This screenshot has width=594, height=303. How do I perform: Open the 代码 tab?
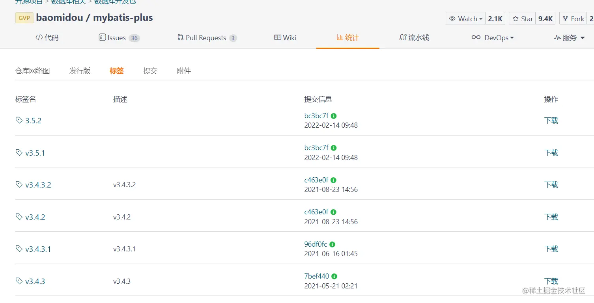pos(47,38)
